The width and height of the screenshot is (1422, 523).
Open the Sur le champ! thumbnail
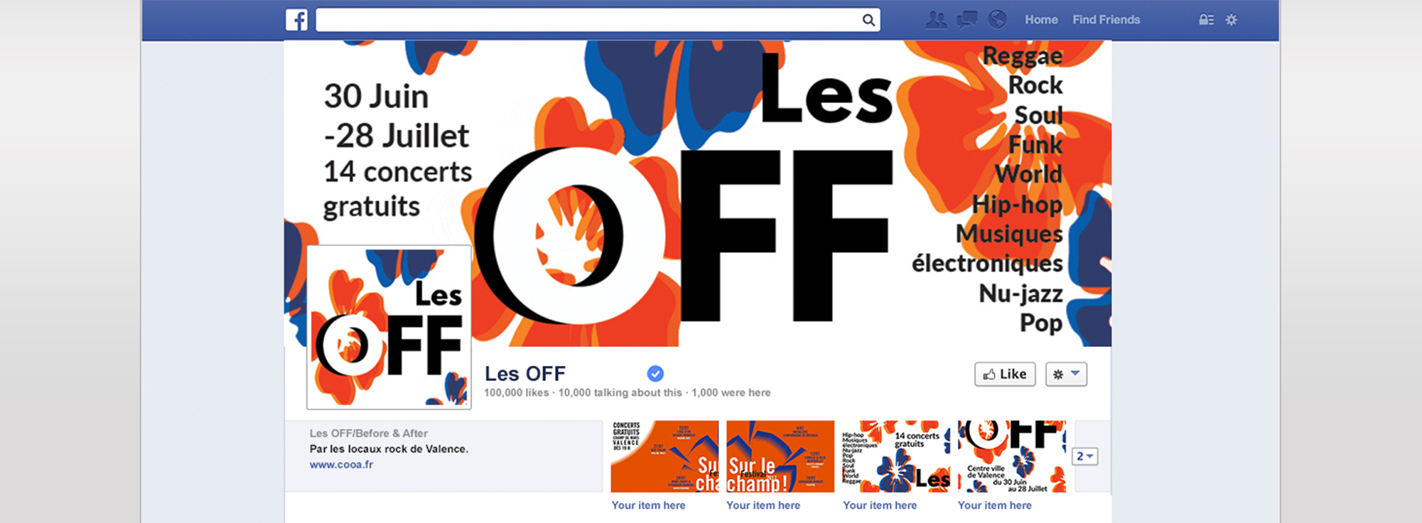pyautogui.click(x=780, y=456)
